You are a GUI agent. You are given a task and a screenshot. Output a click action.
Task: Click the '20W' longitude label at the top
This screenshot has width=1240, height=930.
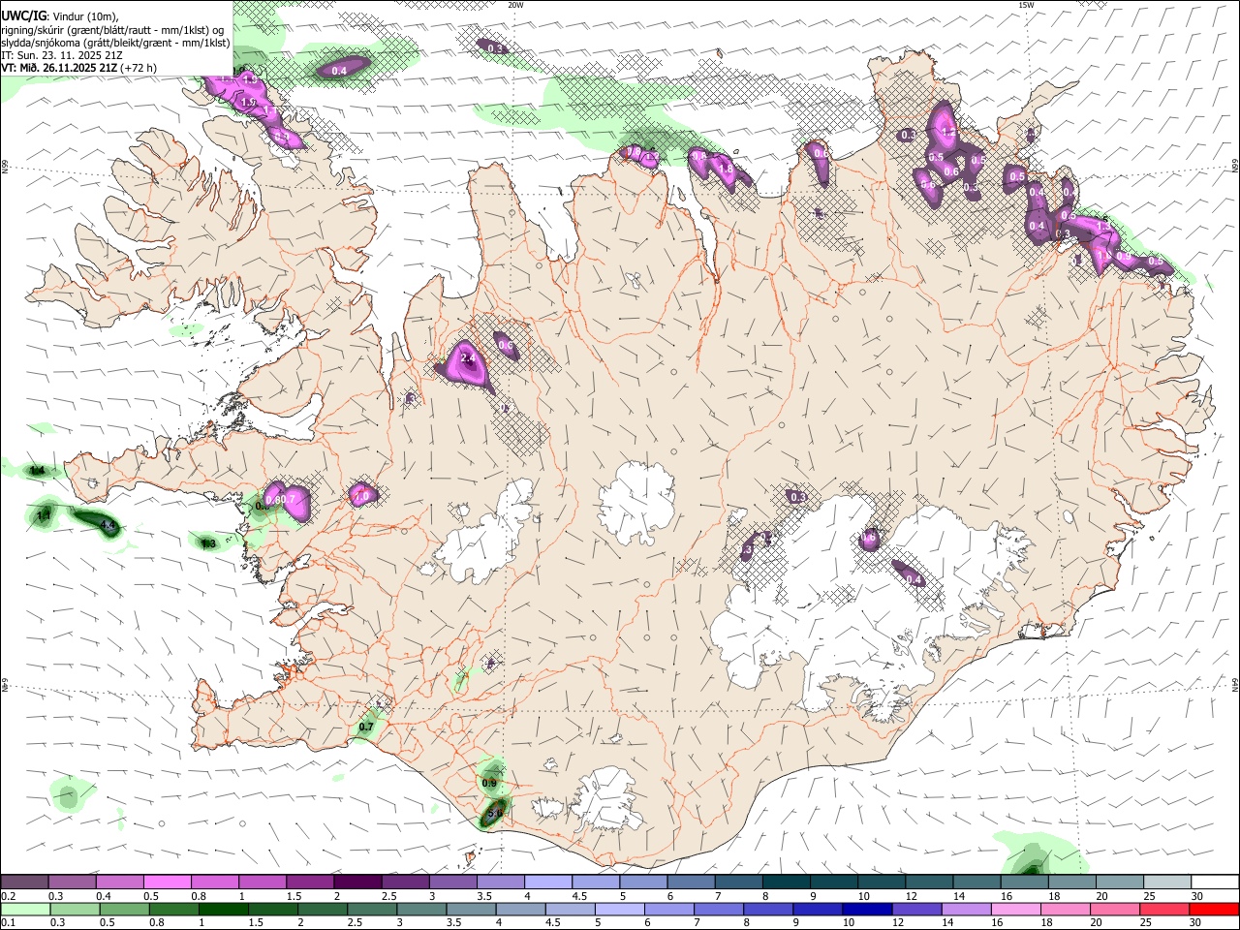[515, 5]
